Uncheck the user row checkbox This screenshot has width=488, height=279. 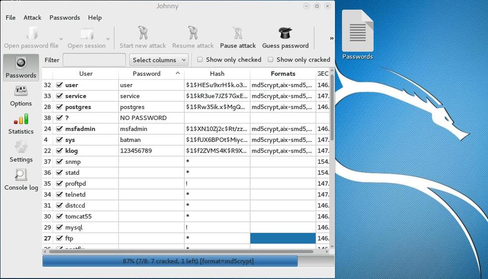(59, 85)
